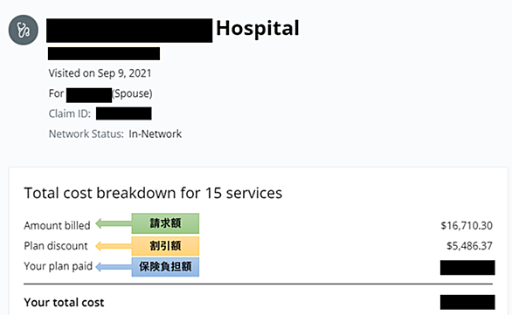Click the Amount billed label
512x315 pixels.
57,226
